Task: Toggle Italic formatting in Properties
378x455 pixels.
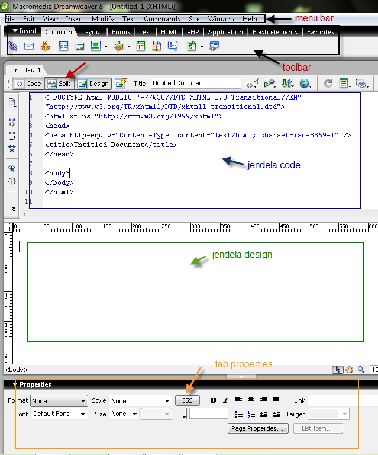Action: click(x=225, y=400)
